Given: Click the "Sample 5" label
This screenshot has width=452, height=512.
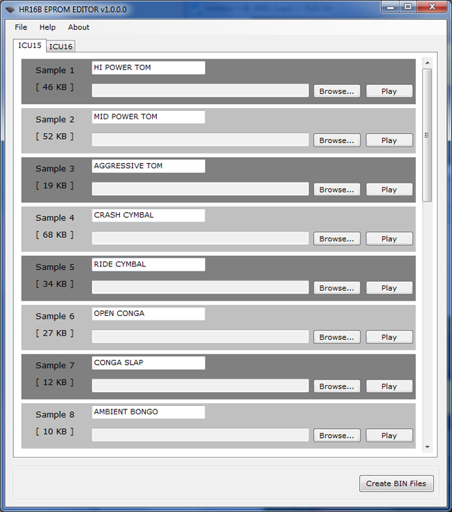Looking at the screenshot, I should point(55,267).
